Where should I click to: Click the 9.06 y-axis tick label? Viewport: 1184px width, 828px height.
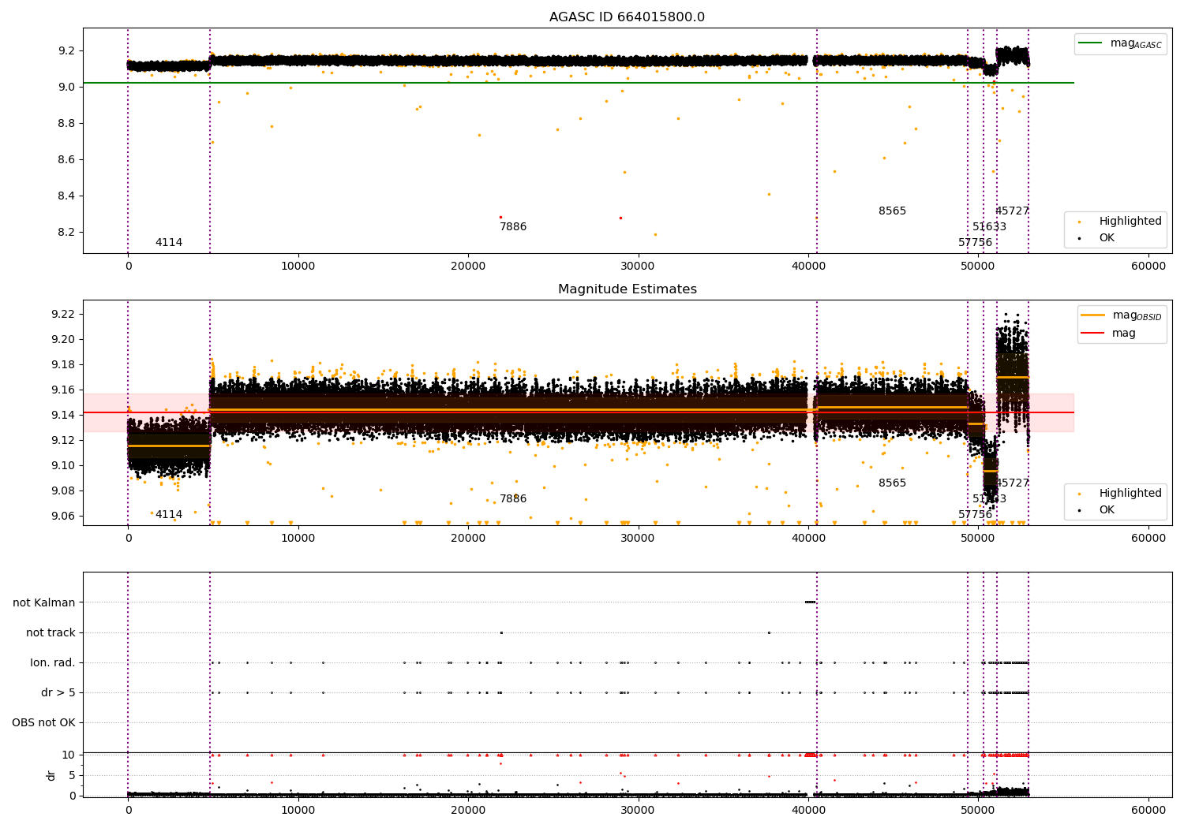pos(64,516)
